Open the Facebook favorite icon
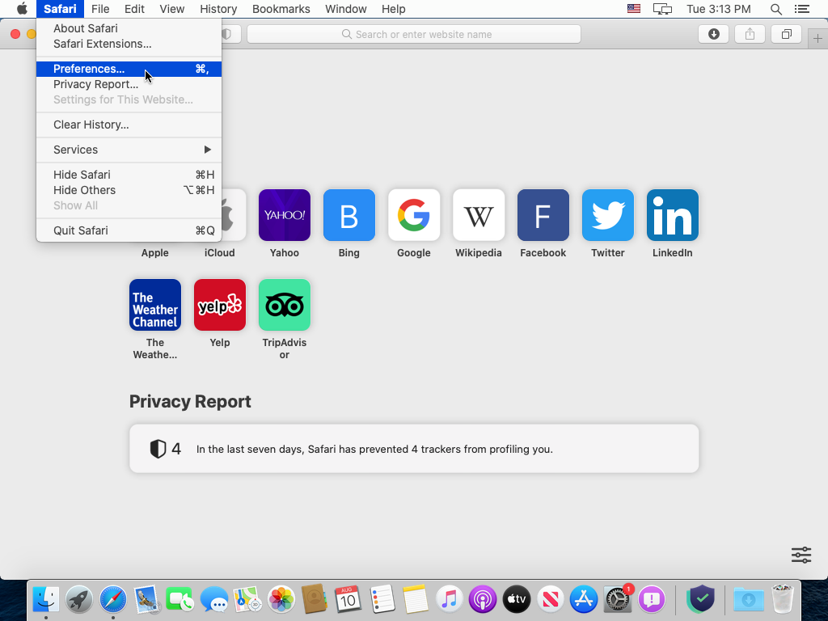 click(x=543, y=215)
